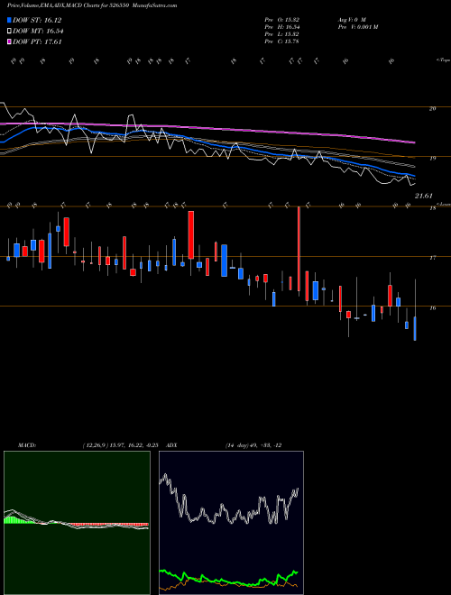Viewport: 451px width, 595px height.
Task: Click the 21.61 value below EMA chart
Action: pos(424,197)
